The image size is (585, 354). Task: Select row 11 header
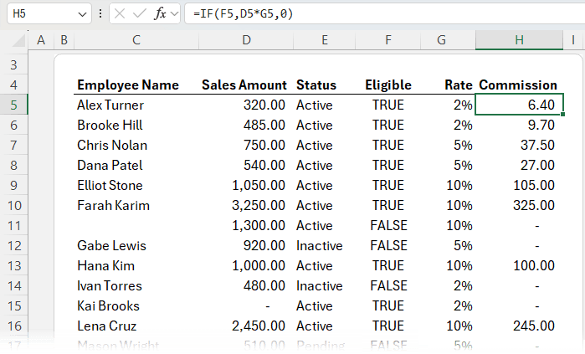[x=14, y=226]
